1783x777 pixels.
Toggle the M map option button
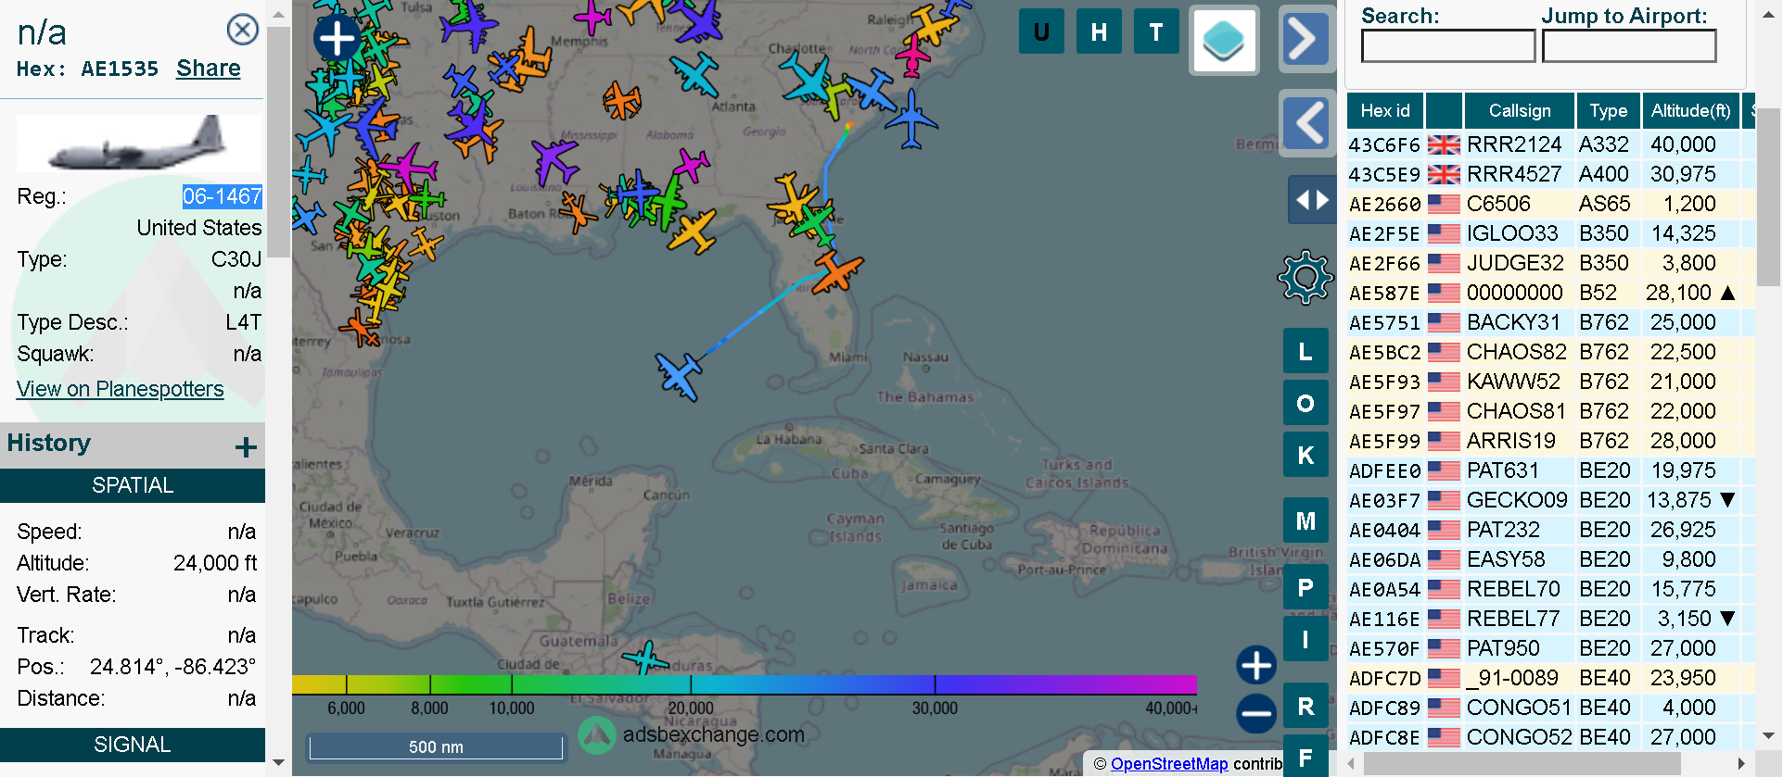tap(1305, 521)
